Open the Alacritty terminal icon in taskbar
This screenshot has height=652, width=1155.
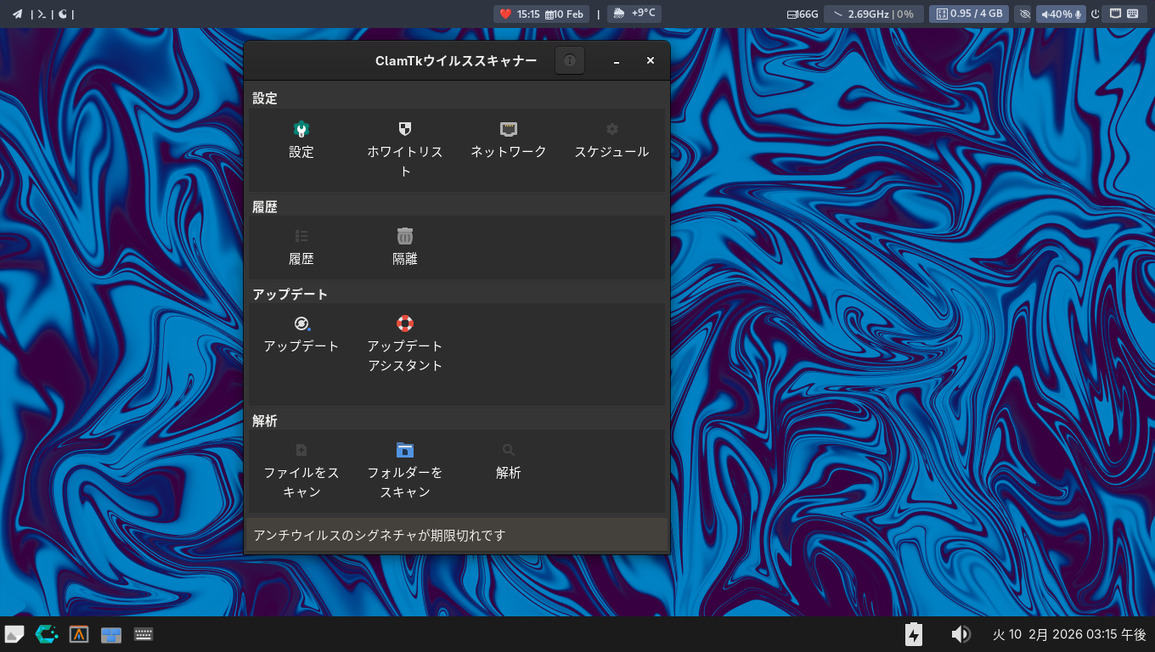pos(79,634)
